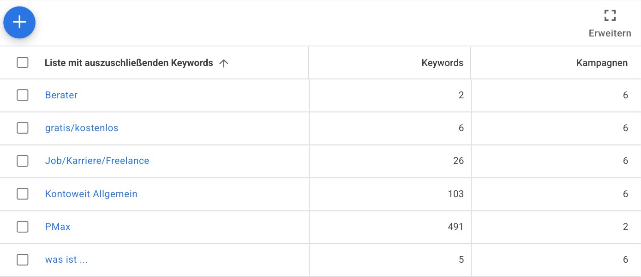Click the Erweitern fullscreen icon
Image resolution: width=641 pixels, height=277 pixels.
(610, 15)
